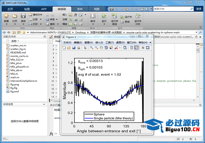Open the path bar history dropdown
This screenshot has width=205, height=143.
click(x=196, y=32)
